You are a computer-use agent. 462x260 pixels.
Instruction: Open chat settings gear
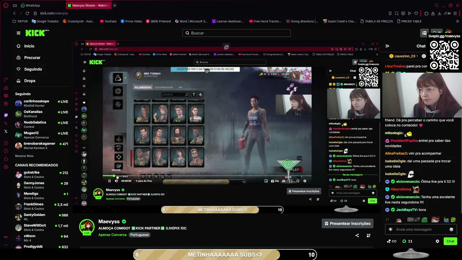[x=437, y=241]
